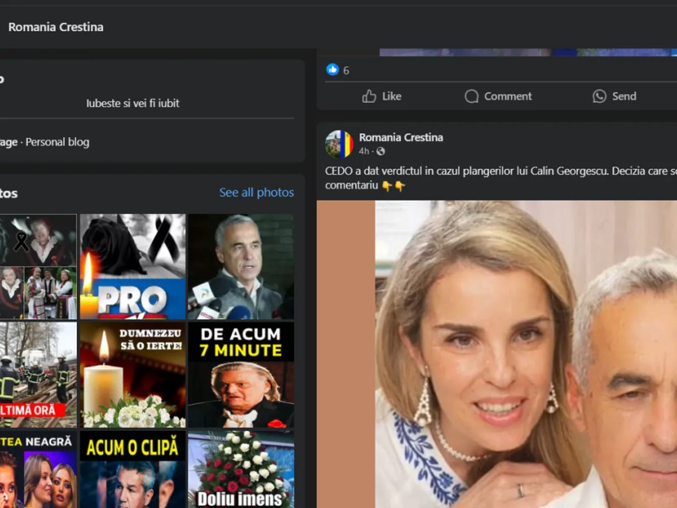Open the black ribbon folk costume thumbnail

click(38, 266)
